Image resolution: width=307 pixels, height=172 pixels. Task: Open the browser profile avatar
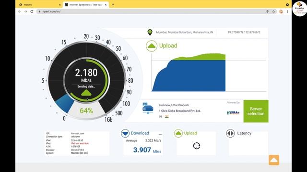click(x=281, y=11)
